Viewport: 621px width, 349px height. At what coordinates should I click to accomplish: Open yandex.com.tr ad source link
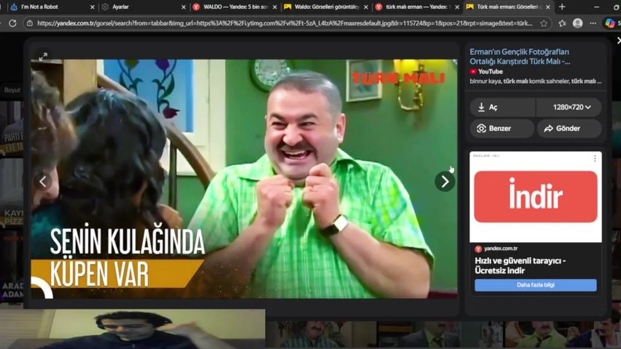pyautogui.click(x=496, y=249)
